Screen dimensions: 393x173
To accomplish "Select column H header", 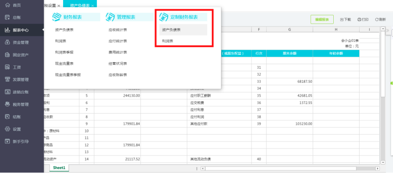I will pos(336,30).
